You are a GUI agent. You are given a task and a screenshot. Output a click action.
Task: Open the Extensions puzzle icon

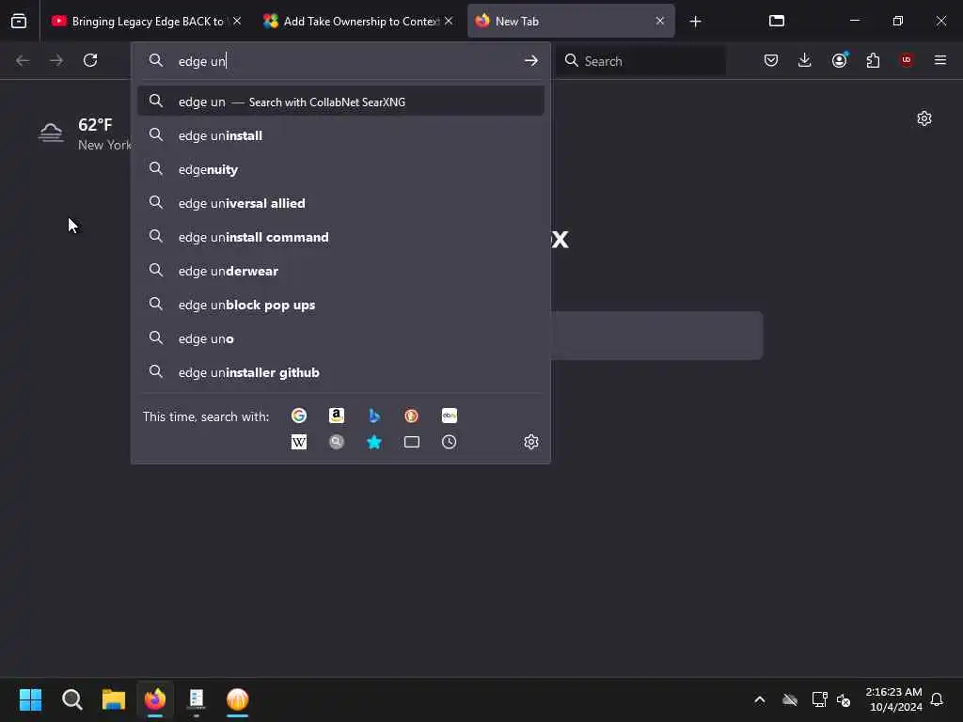[873, 60]
